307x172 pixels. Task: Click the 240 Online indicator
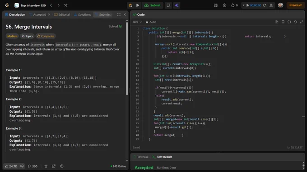click(118, 166)
